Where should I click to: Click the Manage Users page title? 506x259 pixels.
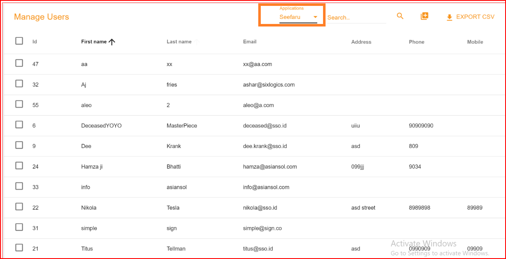[x=42, y=17]
